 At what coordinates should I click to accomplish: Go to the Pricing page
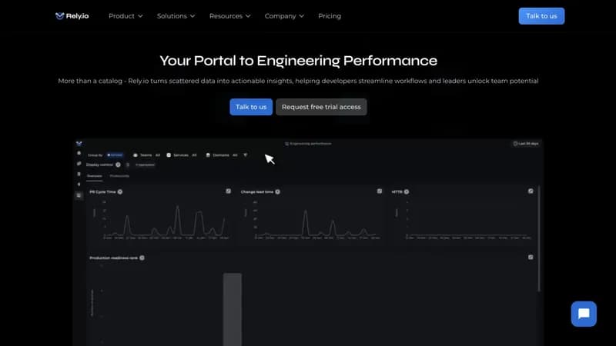point(330,16)
